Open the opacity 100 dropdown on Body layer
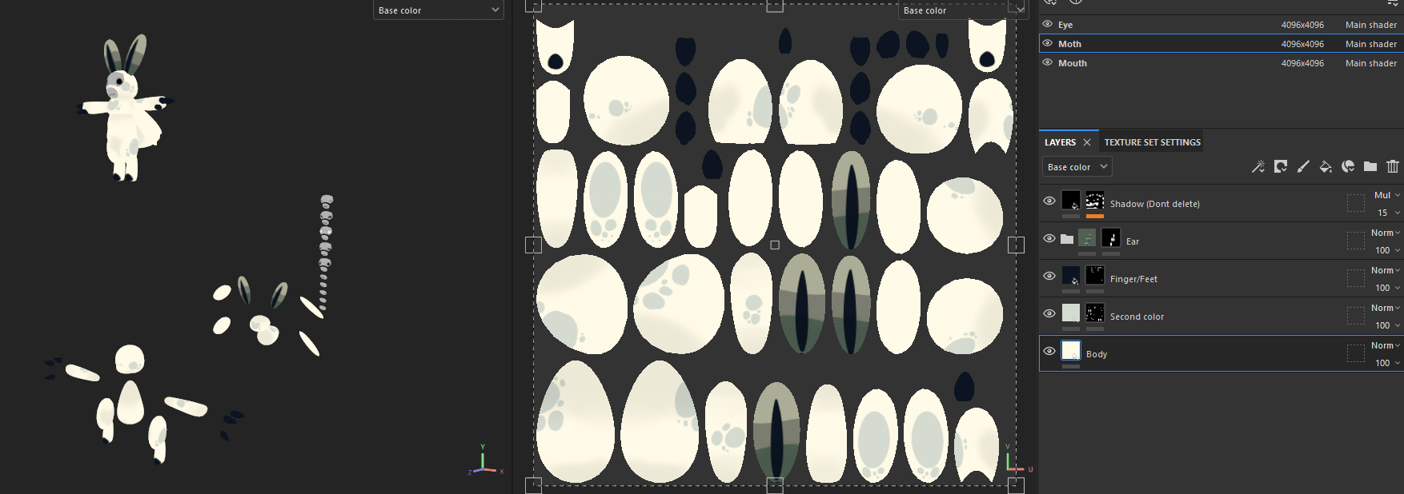The image size is (1404, 494). pyautogui.click(x=1387, y=363)
